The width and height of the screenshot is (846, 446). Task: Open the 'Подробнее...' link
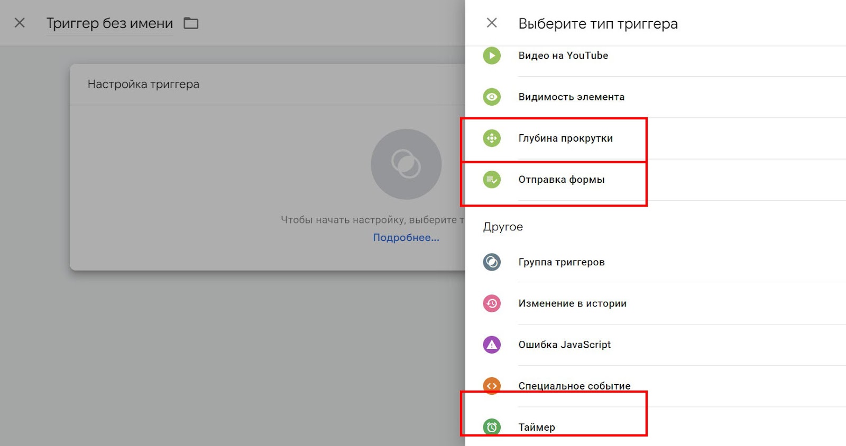tap(406, 237)
